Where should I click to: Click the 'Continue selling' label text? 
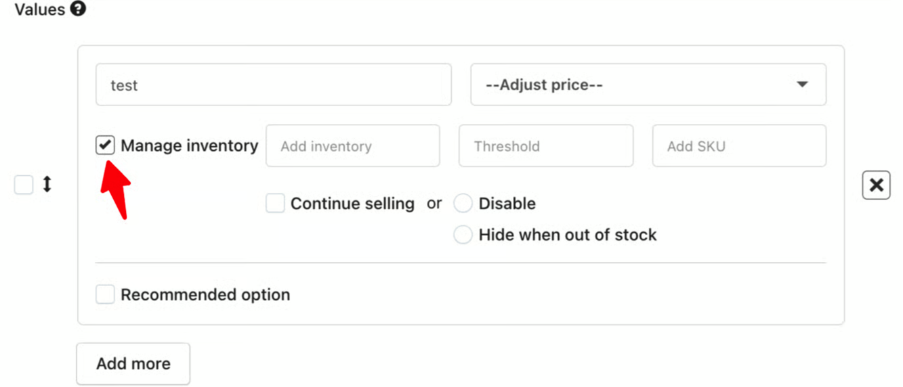click(352, 204)
